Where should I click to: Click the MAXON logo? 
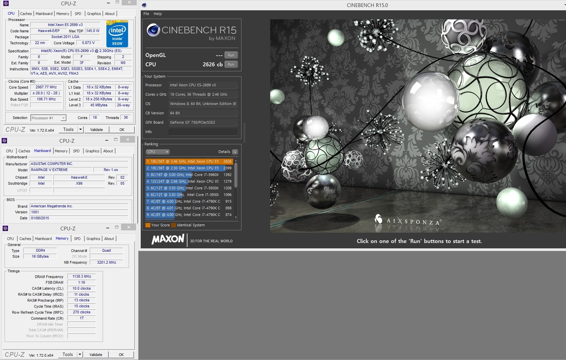click(168, 239)
